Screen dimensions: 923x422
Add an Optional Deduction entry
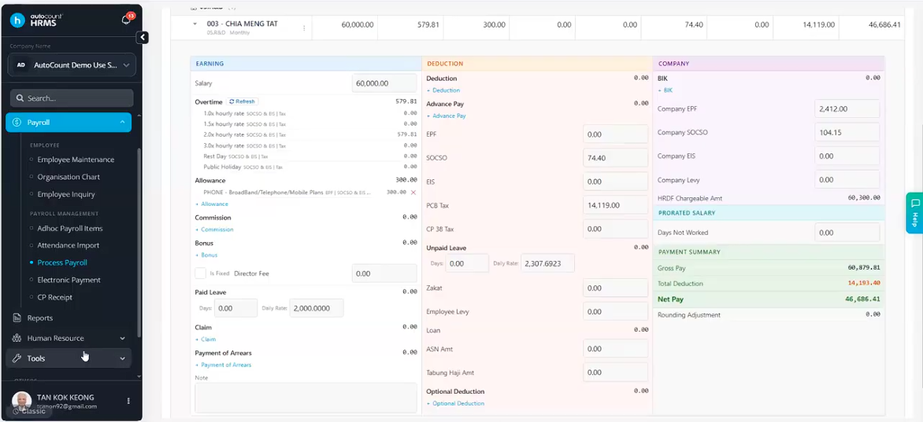[x=455, y=403]
